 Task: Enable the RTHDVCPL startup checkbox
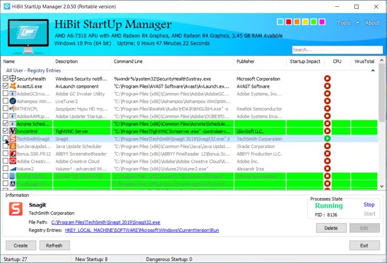tap(5, 108)
